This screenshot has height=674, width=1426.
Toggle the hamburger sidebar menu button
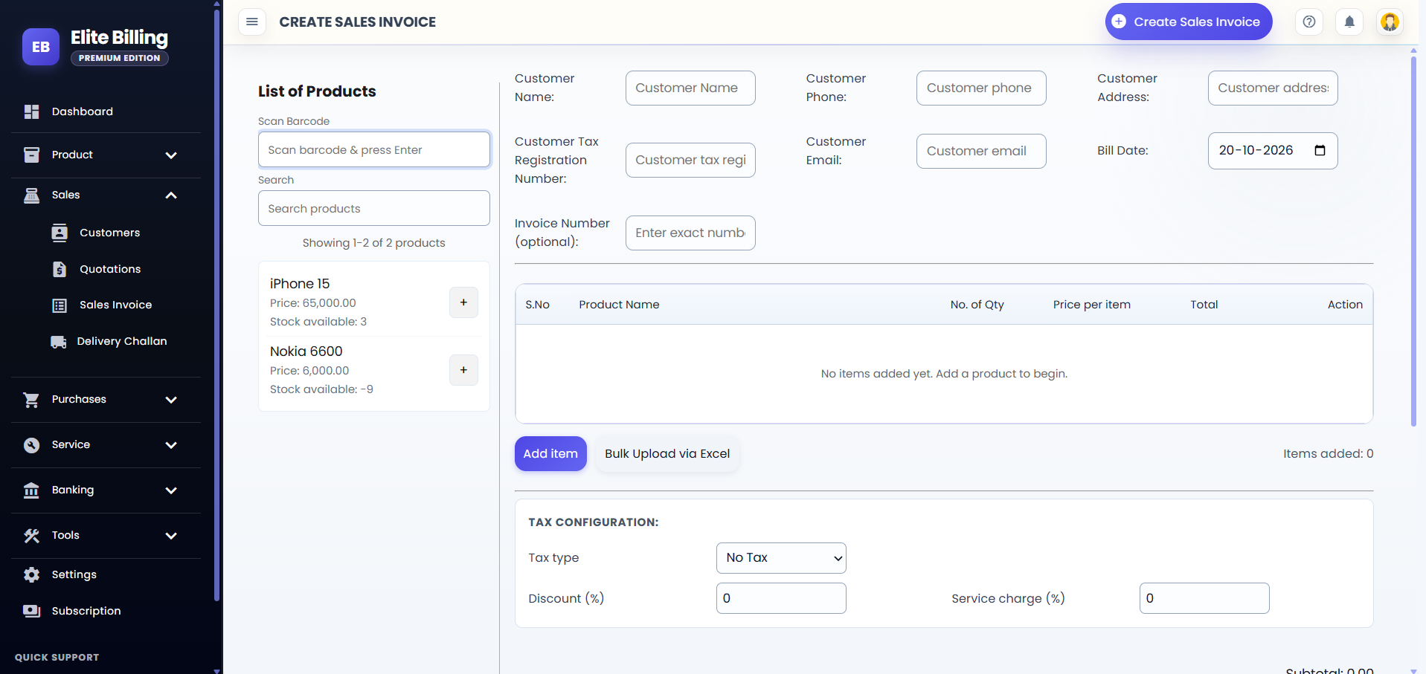pos(252,22)
